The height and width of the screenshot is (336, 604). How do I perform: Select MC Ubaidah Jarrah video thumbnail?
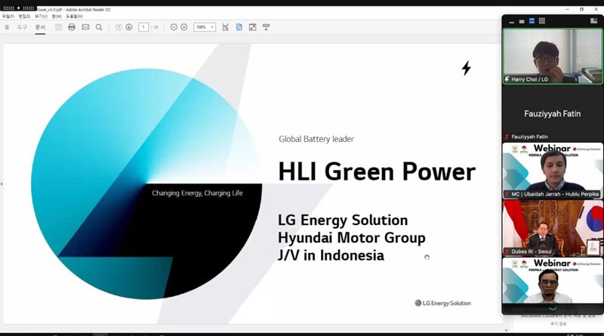point(553,171)
